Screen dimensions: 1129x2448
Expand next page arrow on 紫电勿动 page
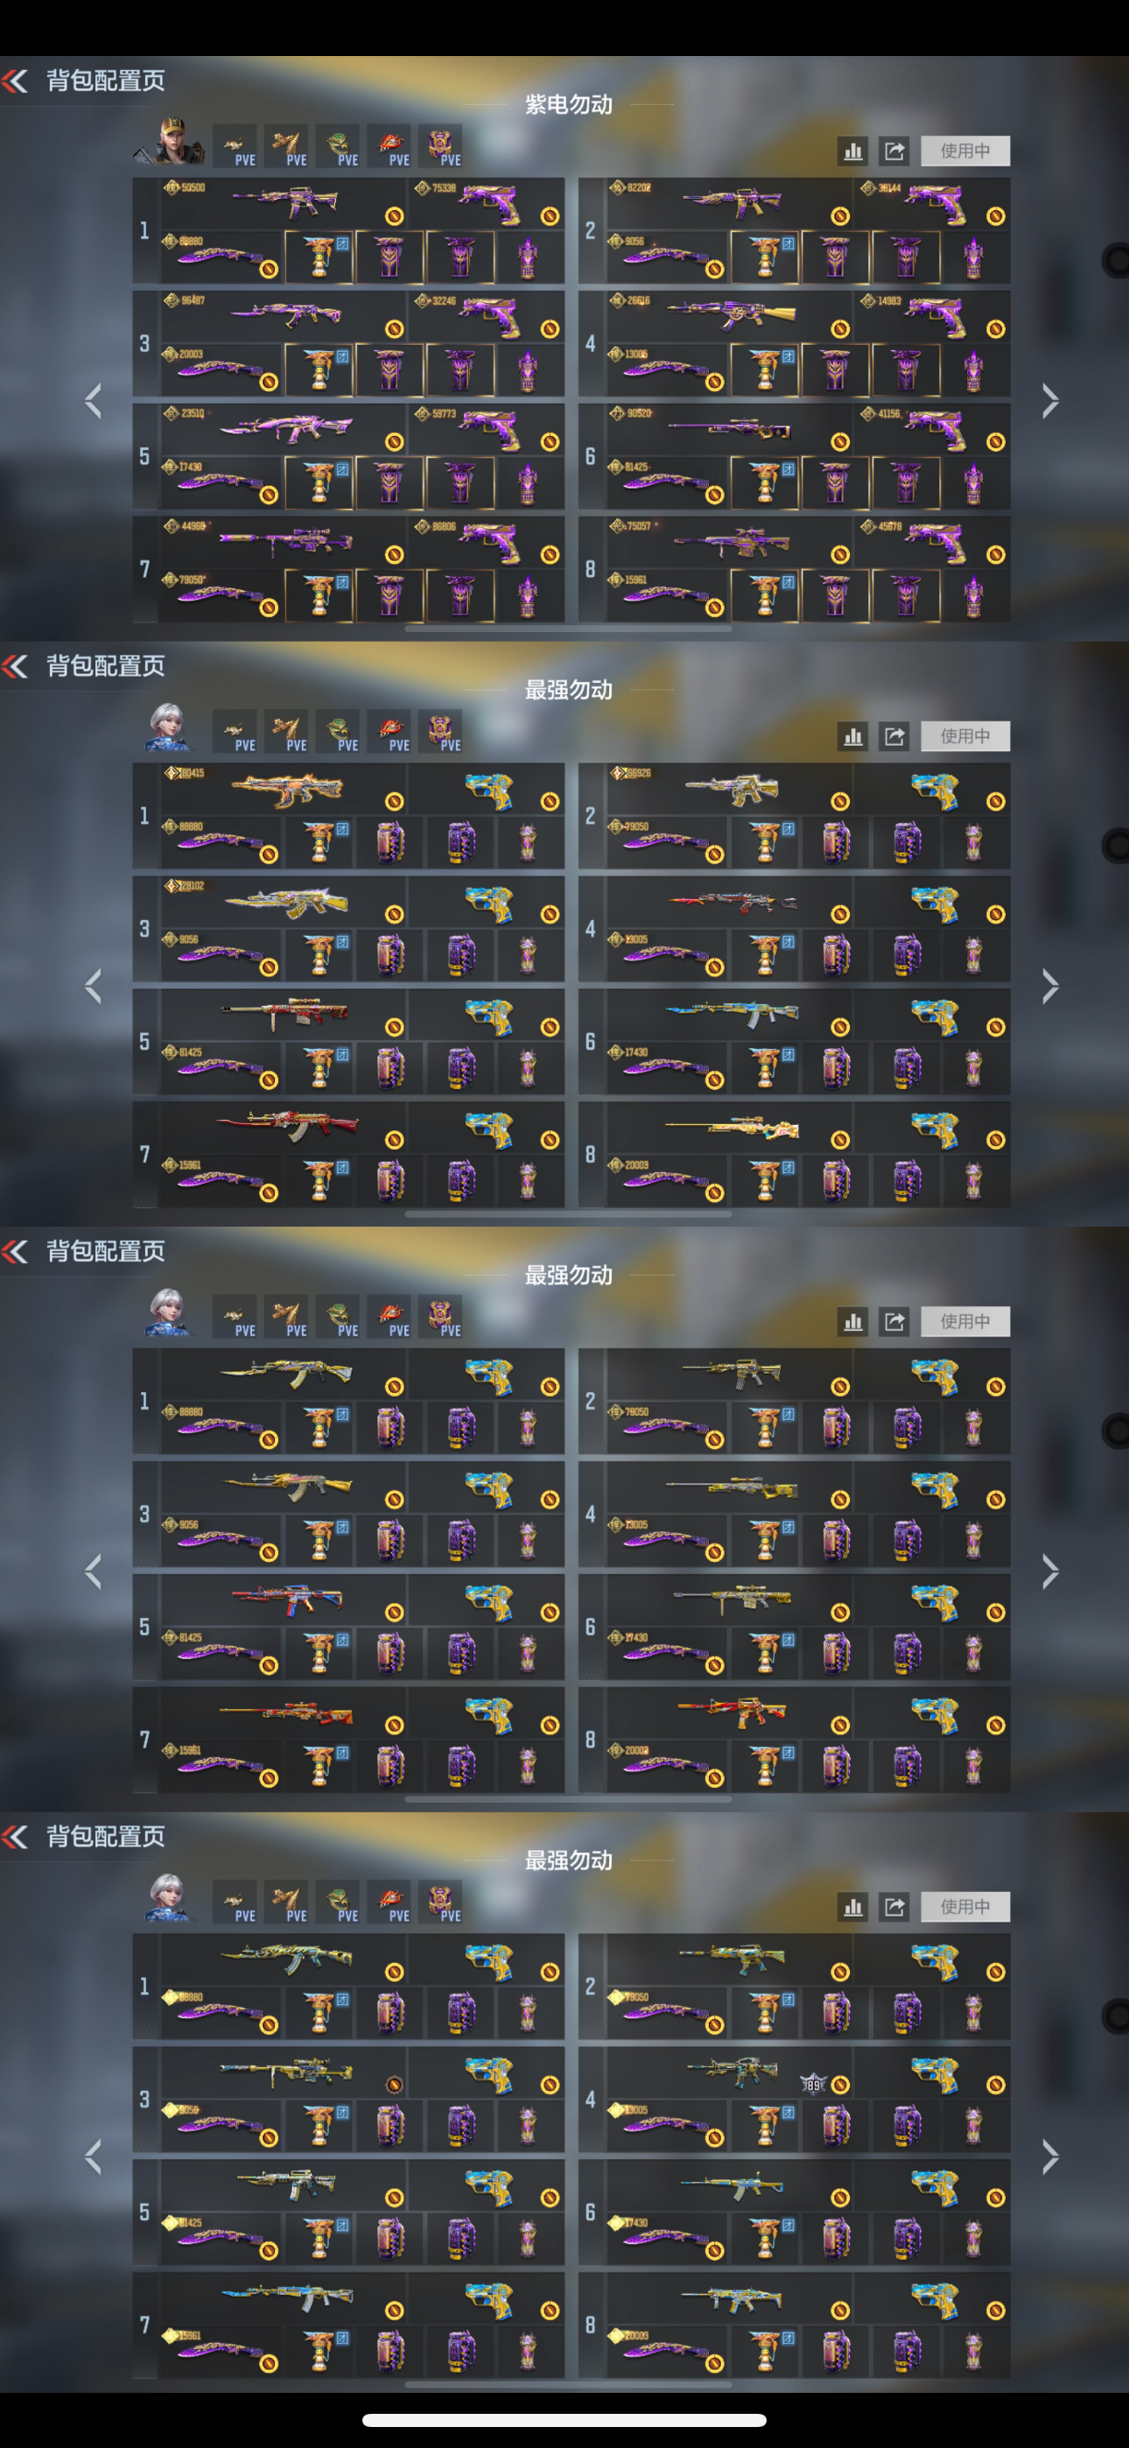coord(1049,401)
